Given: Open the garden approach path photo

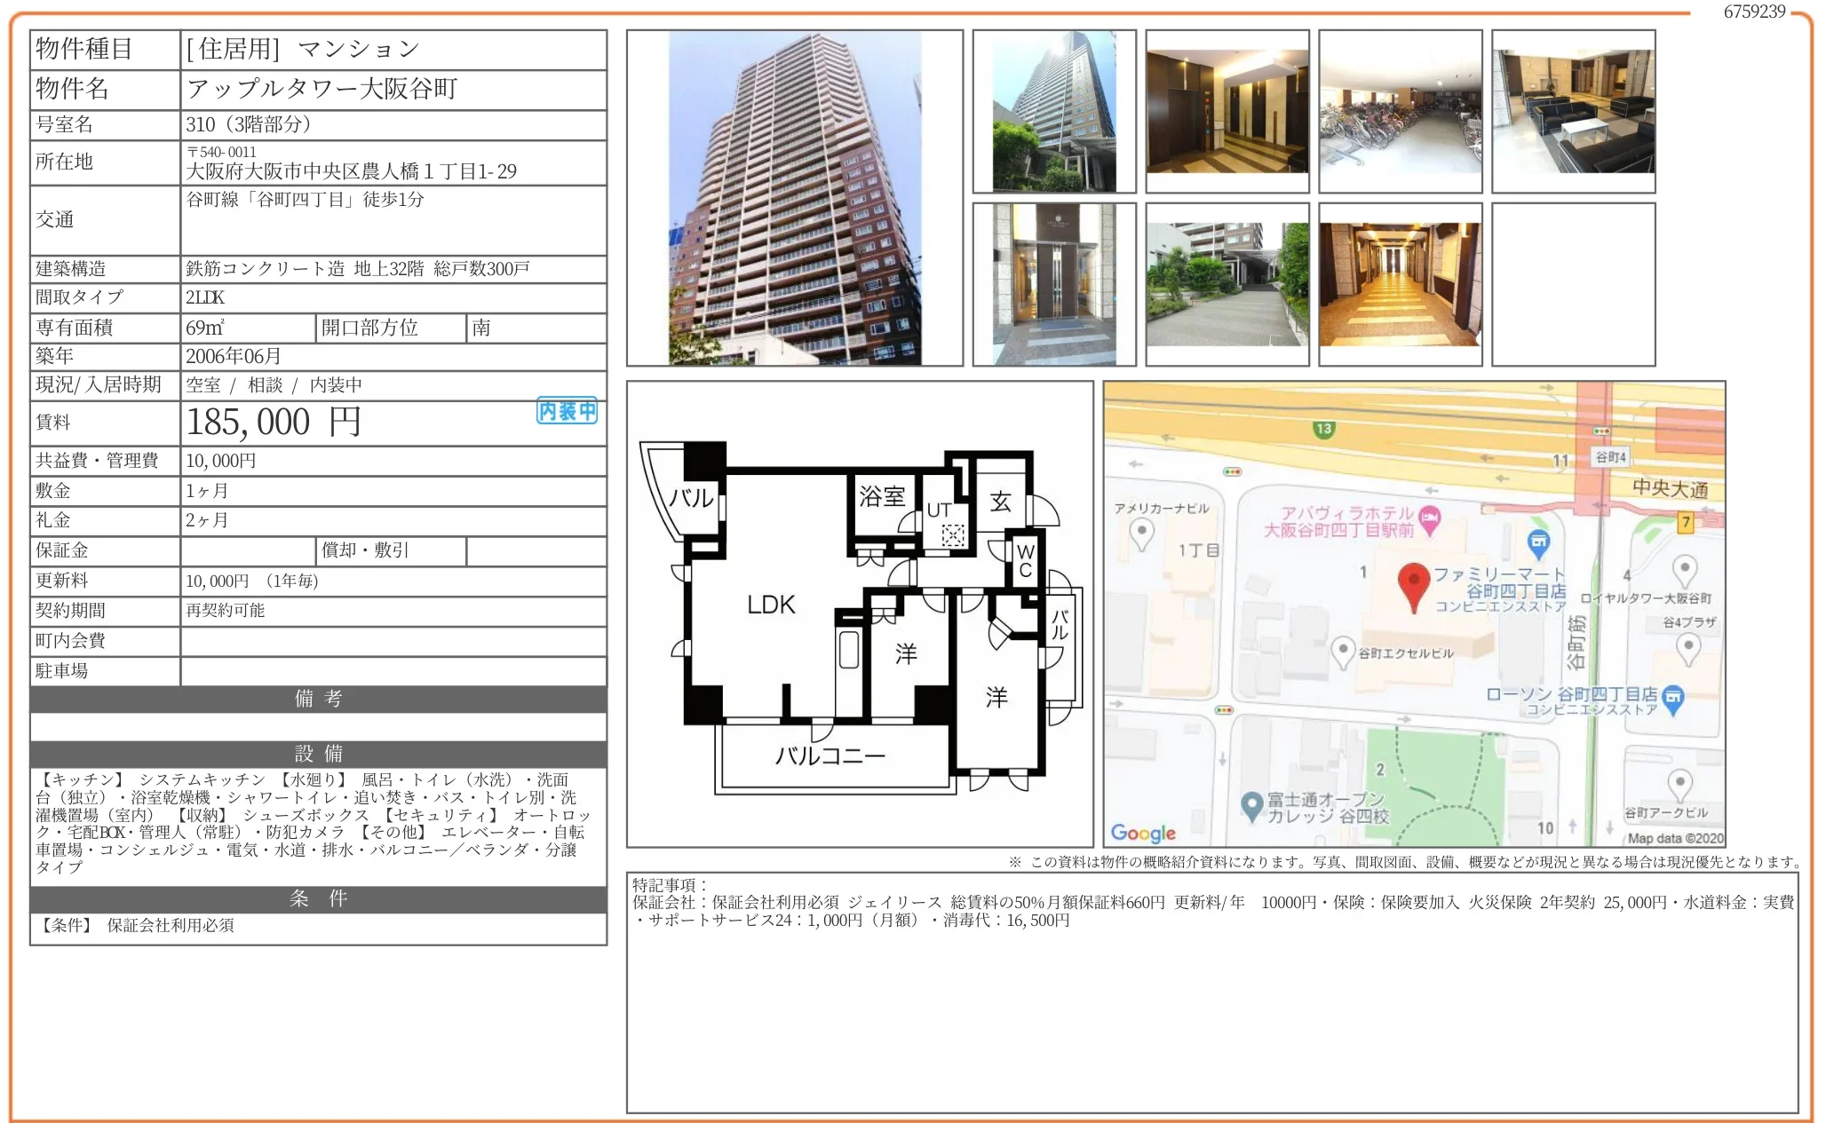Looking at the screenshot, I should (1227, 284).
